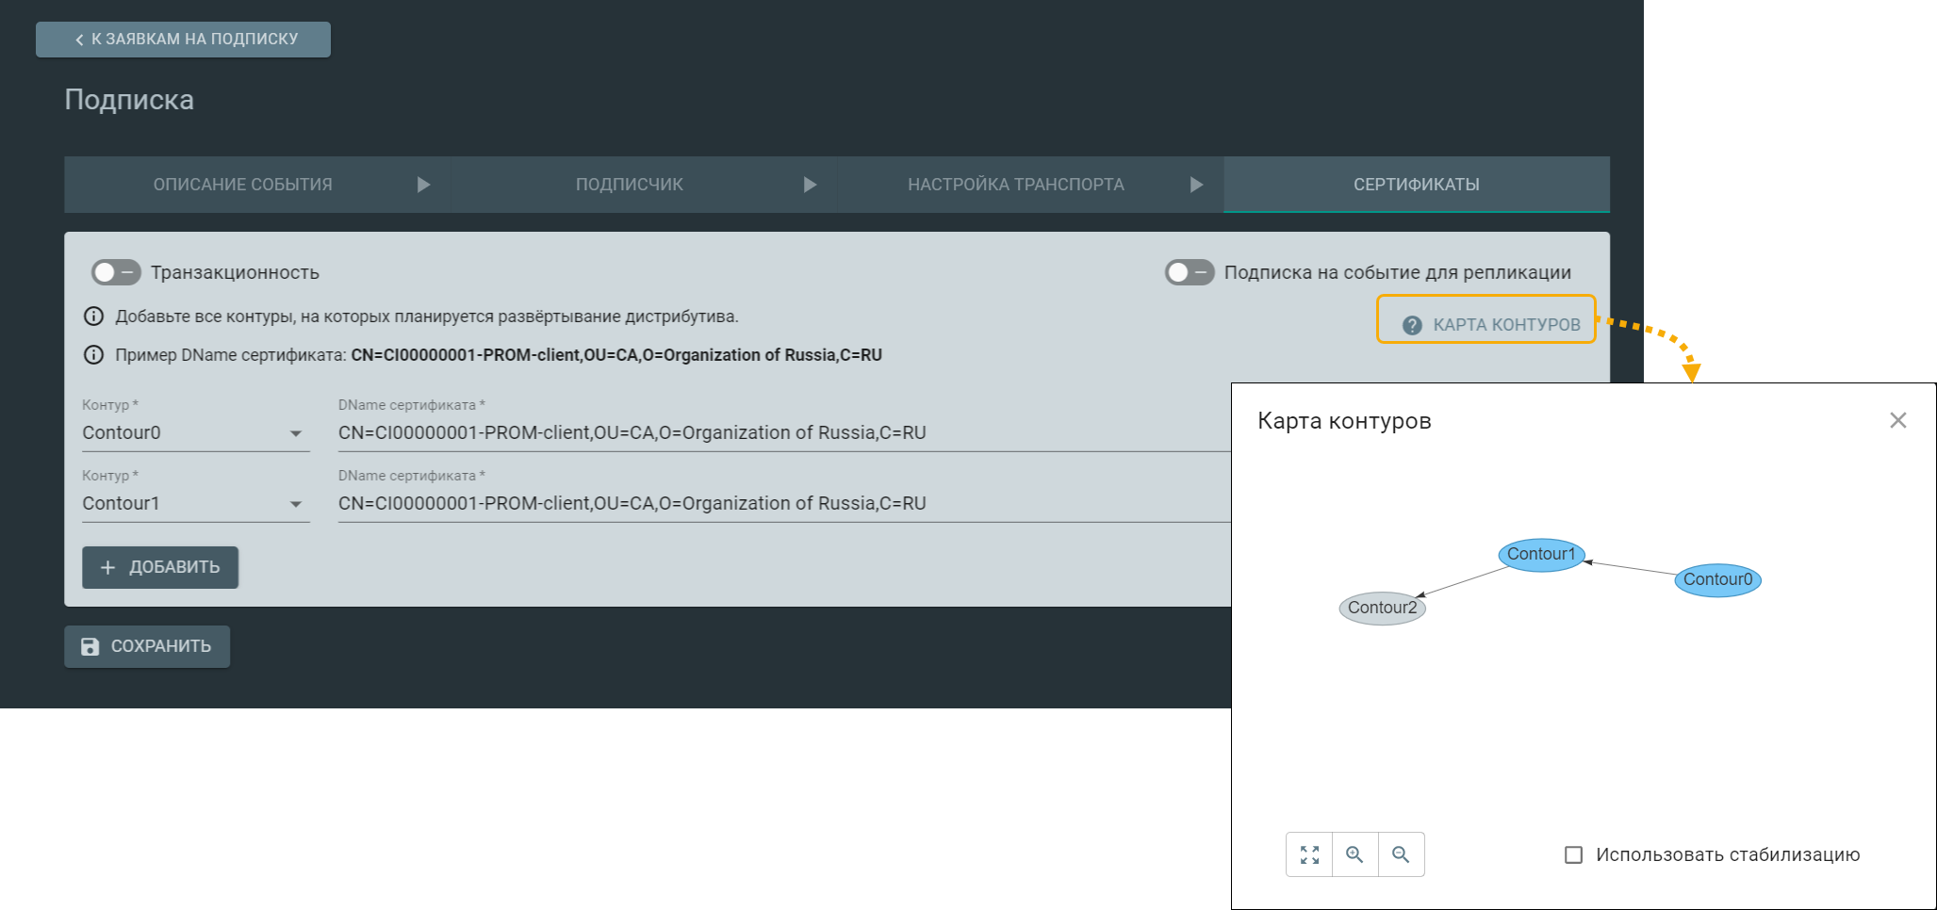
Task: Go to Настройка транспорта tab
Action: tap(1015, 185)
